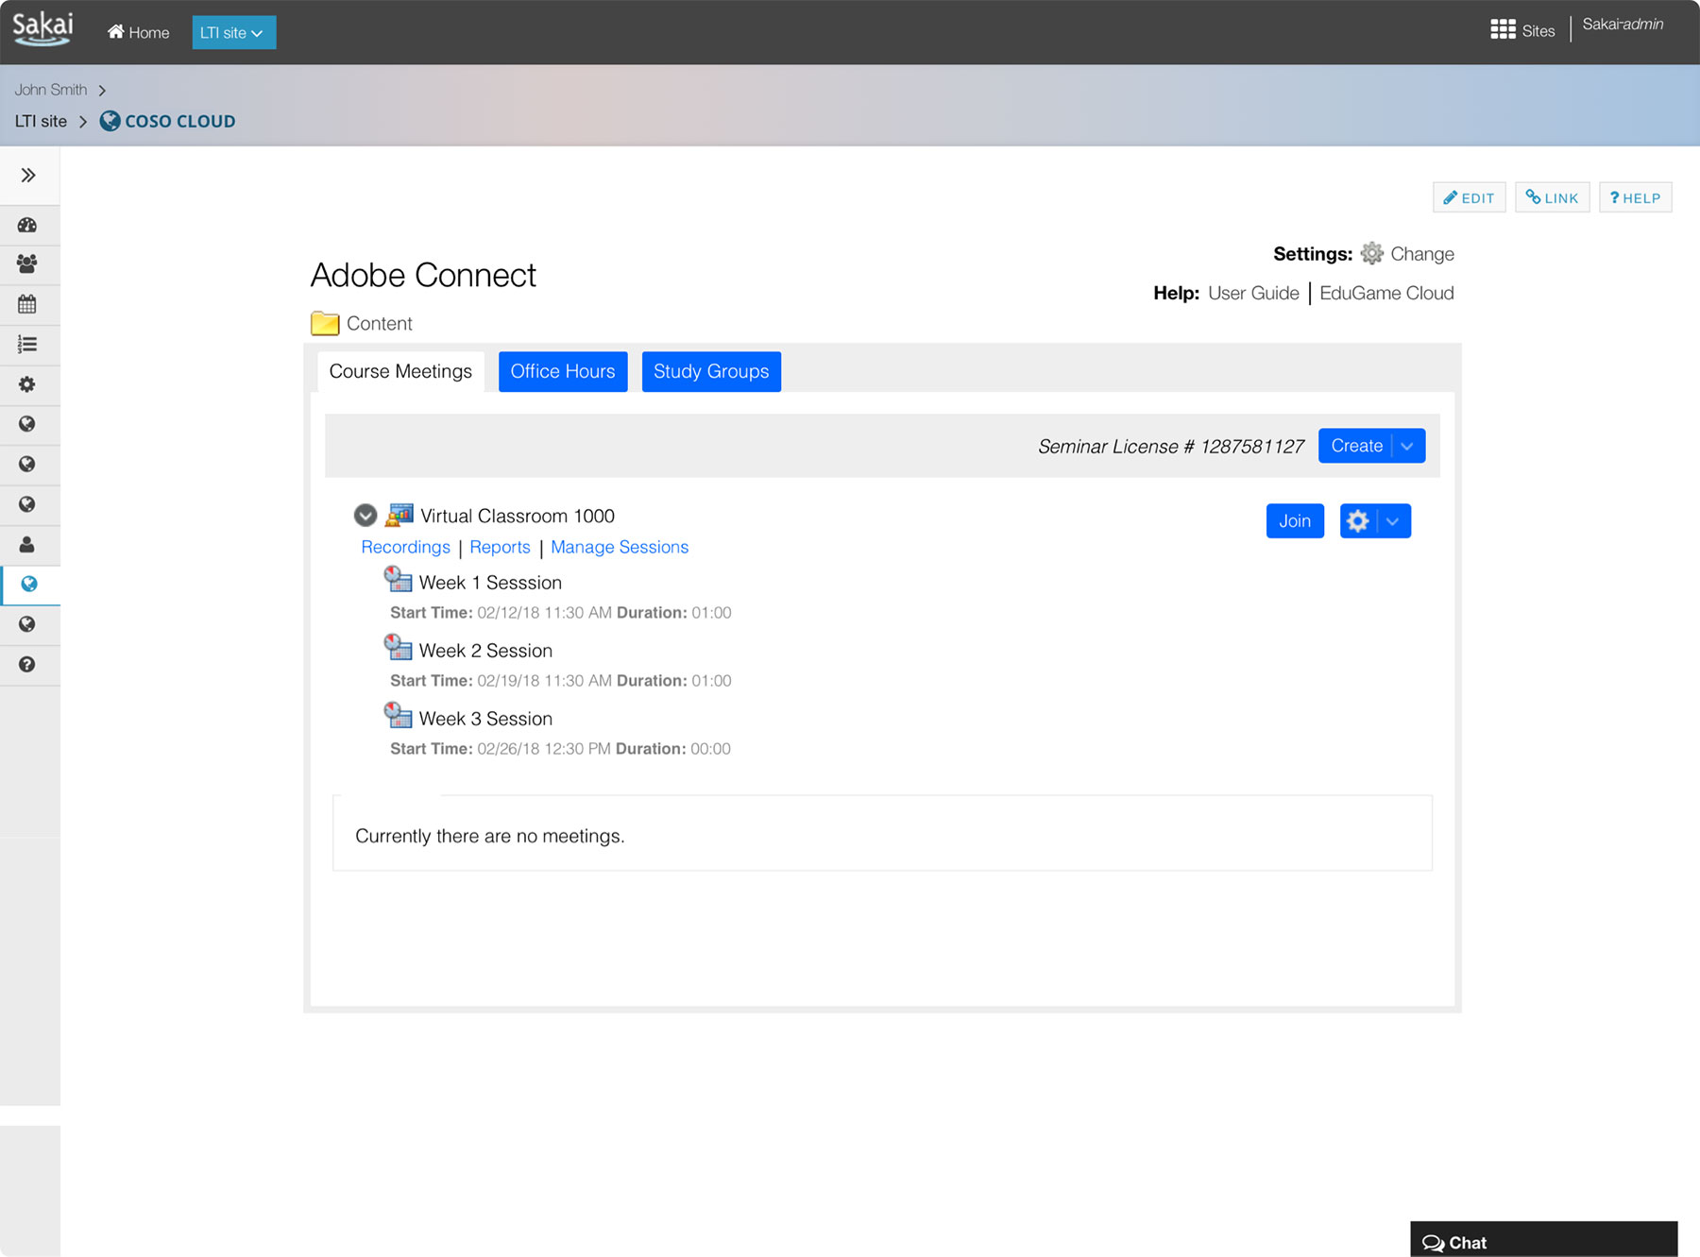Open the question mark help sidebar icon
Viewport: 1700px width, 1257px height.
(27, 665)
